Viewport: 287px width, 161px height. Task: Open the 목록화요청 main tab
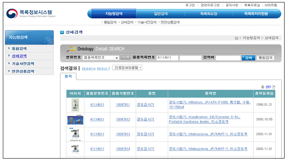[x=209, y=13]
